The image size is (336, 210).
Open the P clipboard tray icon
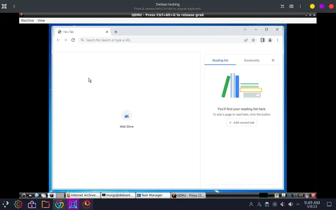(277, 195)
